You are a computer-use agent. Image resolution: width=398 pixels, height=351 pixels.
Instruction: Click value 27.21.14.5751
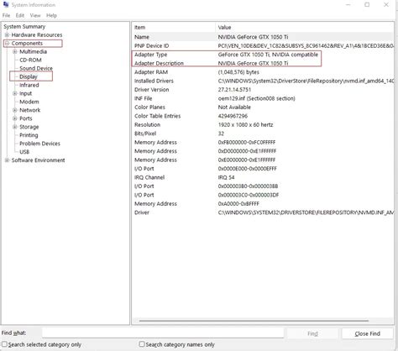[x=234, y=90]
